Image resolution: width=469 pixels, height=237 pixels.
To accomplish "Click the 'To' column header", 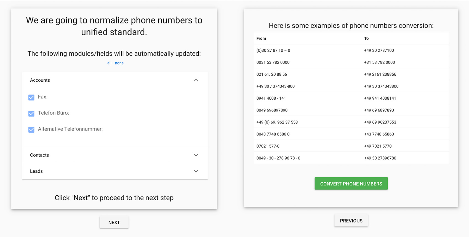I will tap(366, 39).
